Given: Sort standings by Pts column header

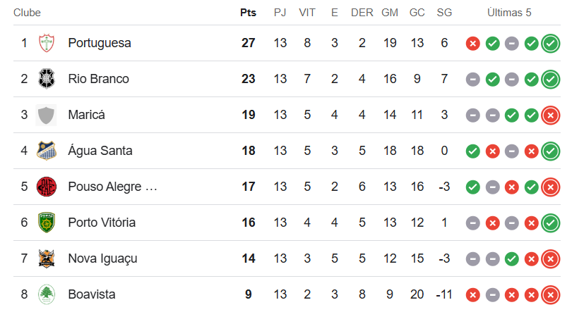Looking at the screenshot, I should coord(248,13).
